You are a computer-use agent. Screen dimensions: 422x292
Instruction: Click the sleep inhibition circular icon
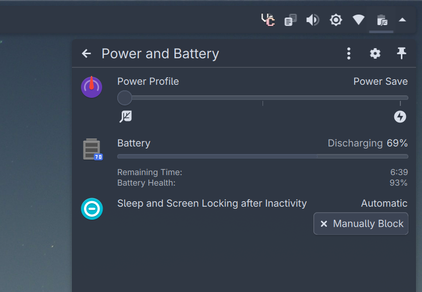click(92, 209)
